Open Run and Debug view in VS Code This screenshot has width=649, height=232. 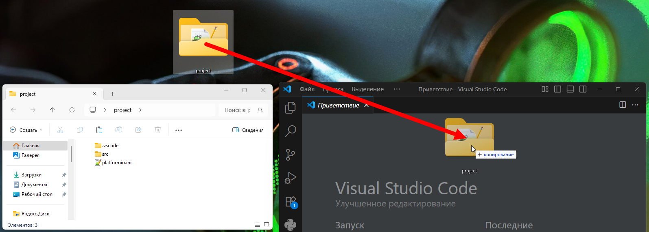pos(291,178)
